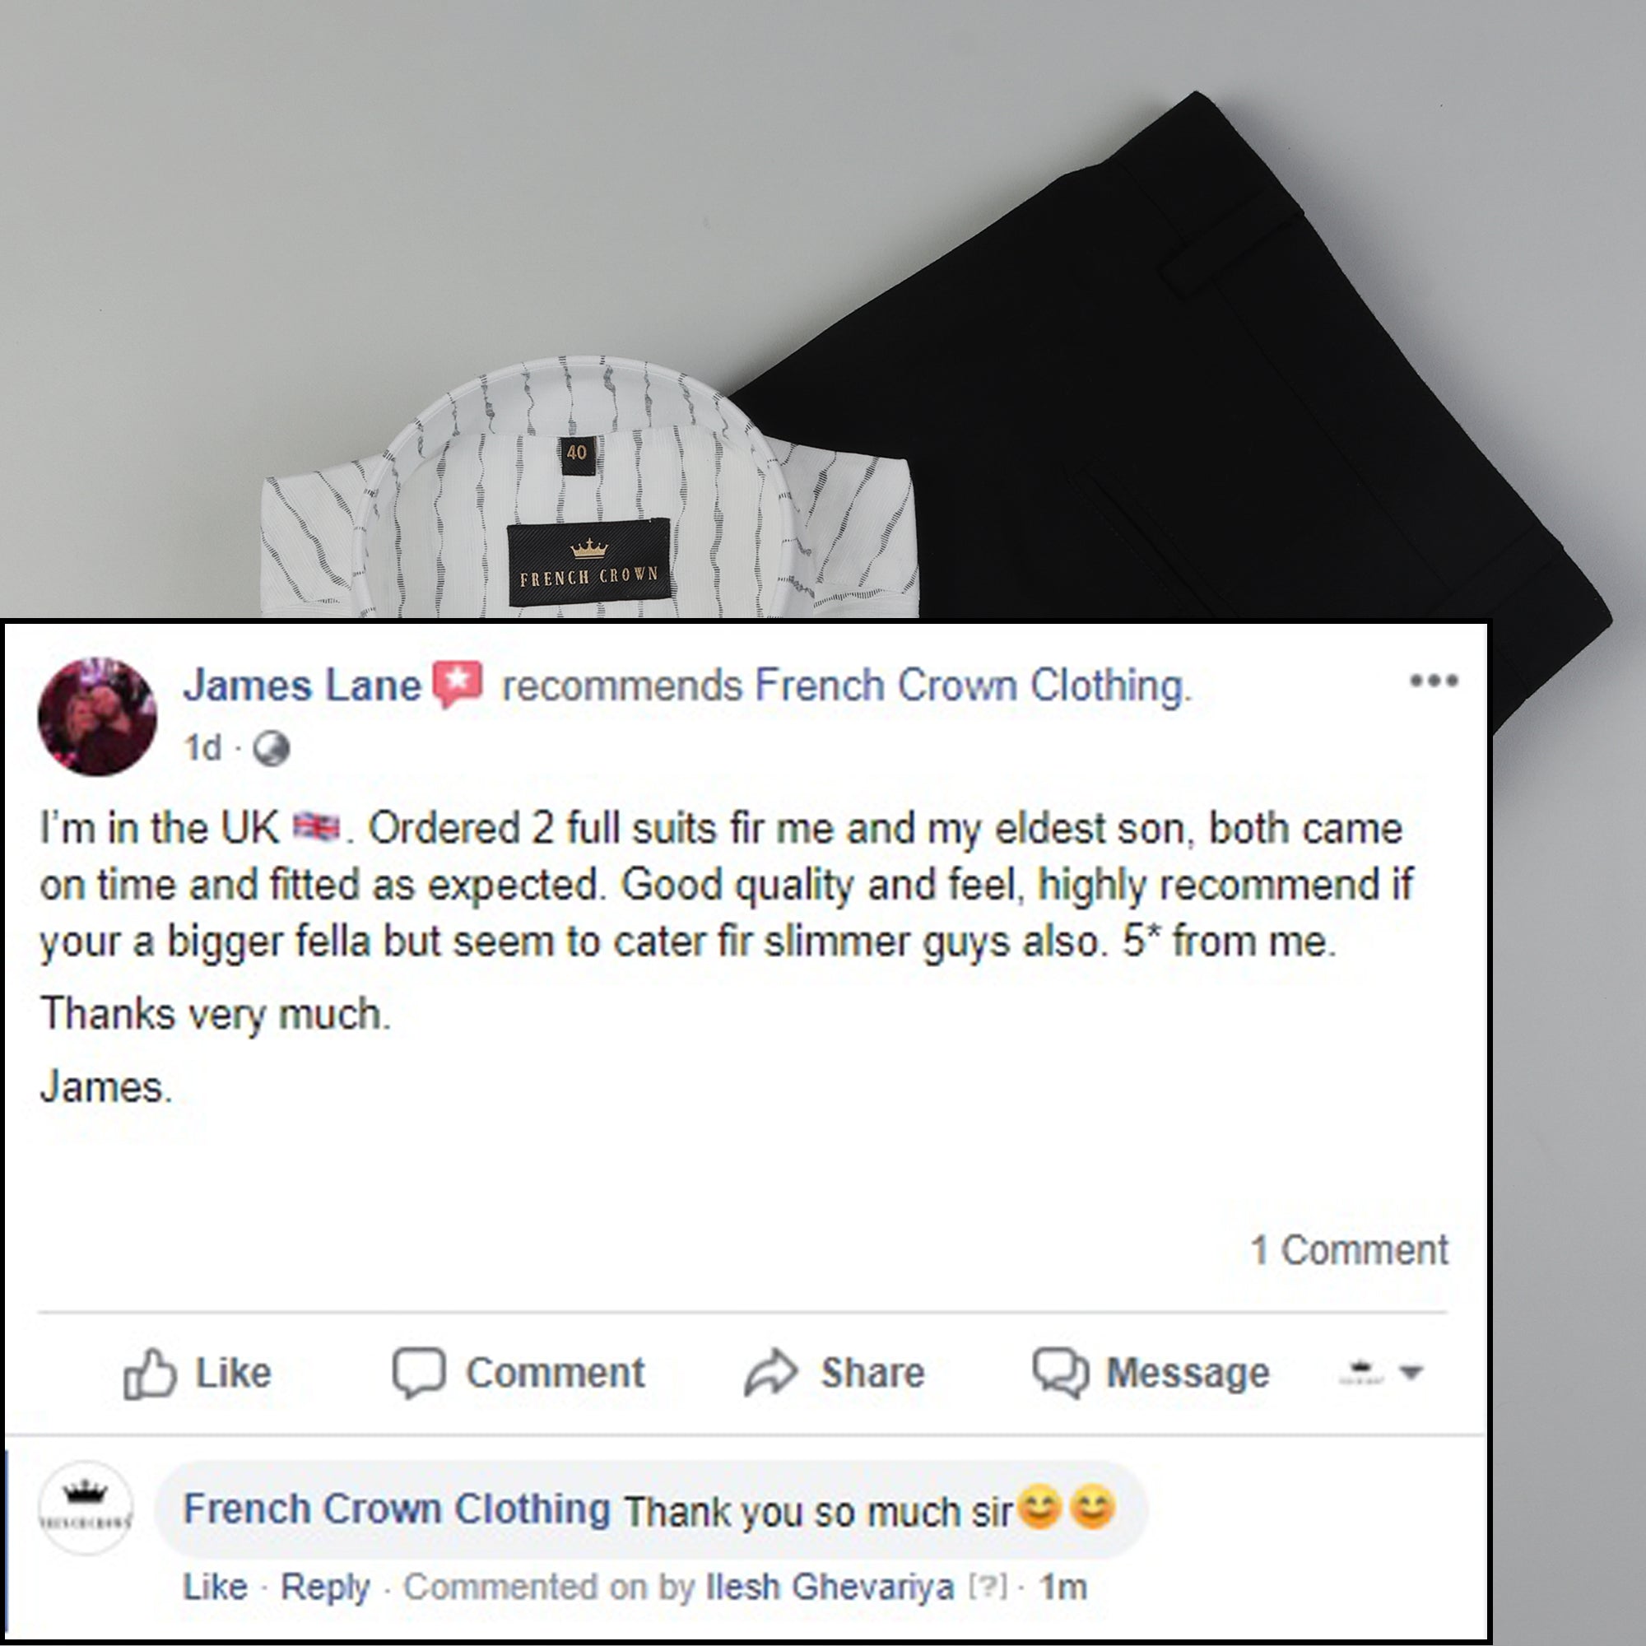This screenshot has width=1646, height=1646.
Task: Show the 1 Comment count
Action: pos(1350,1251)
